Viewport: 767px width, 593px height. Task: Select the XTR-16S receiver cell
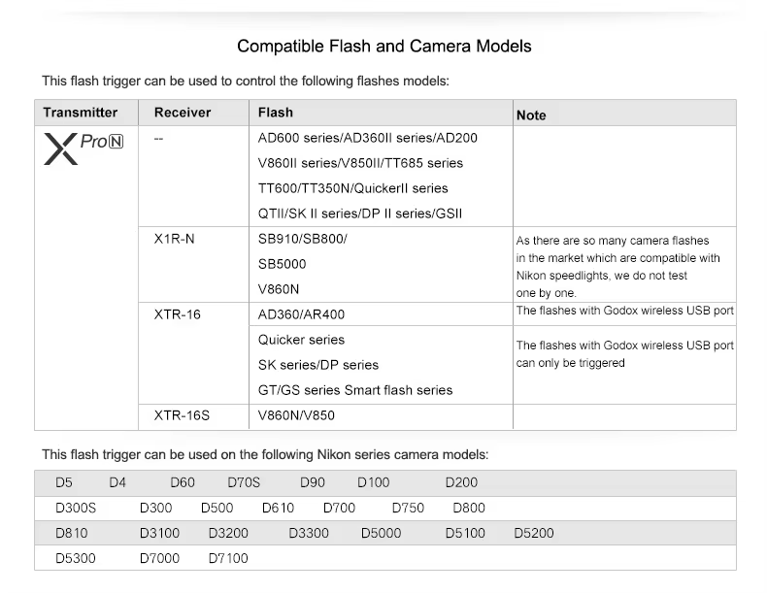click(182, 415)
